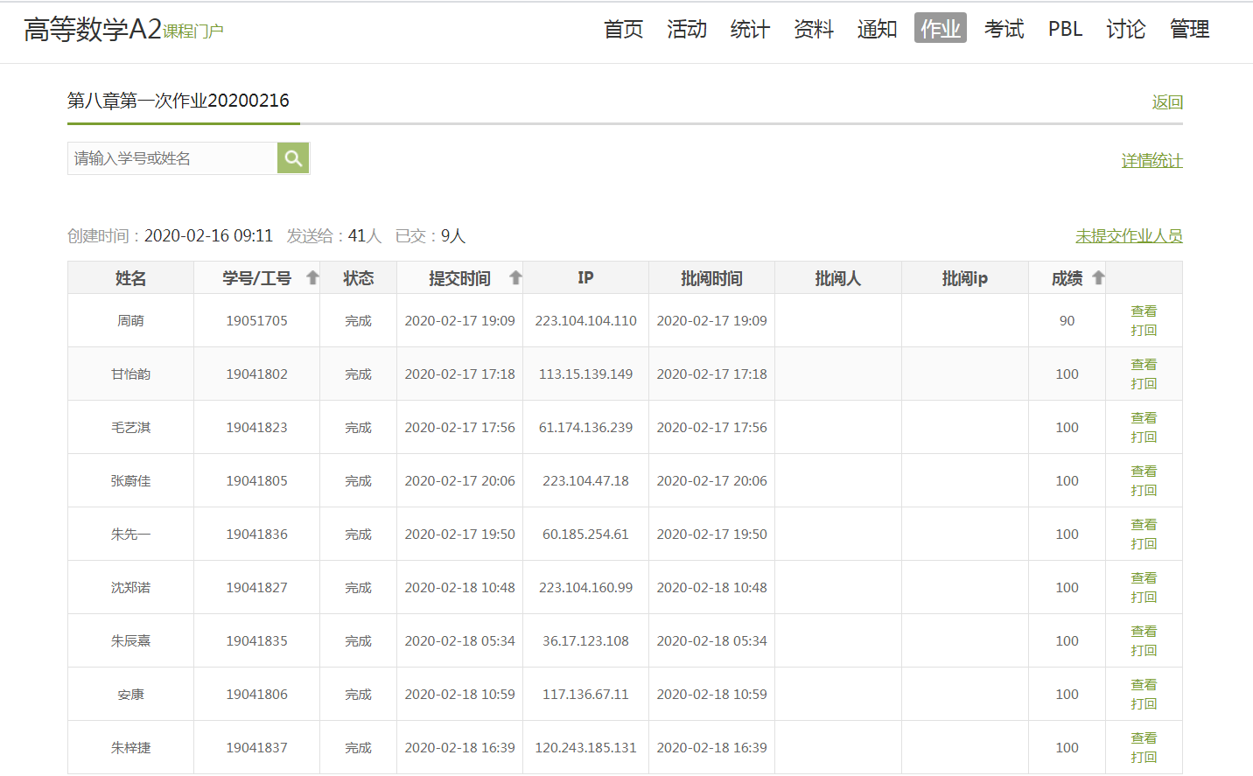Viewport: 1253px width, 776px height.
Task: Sort by 成绩 arrow icon
Action: 1098,278
